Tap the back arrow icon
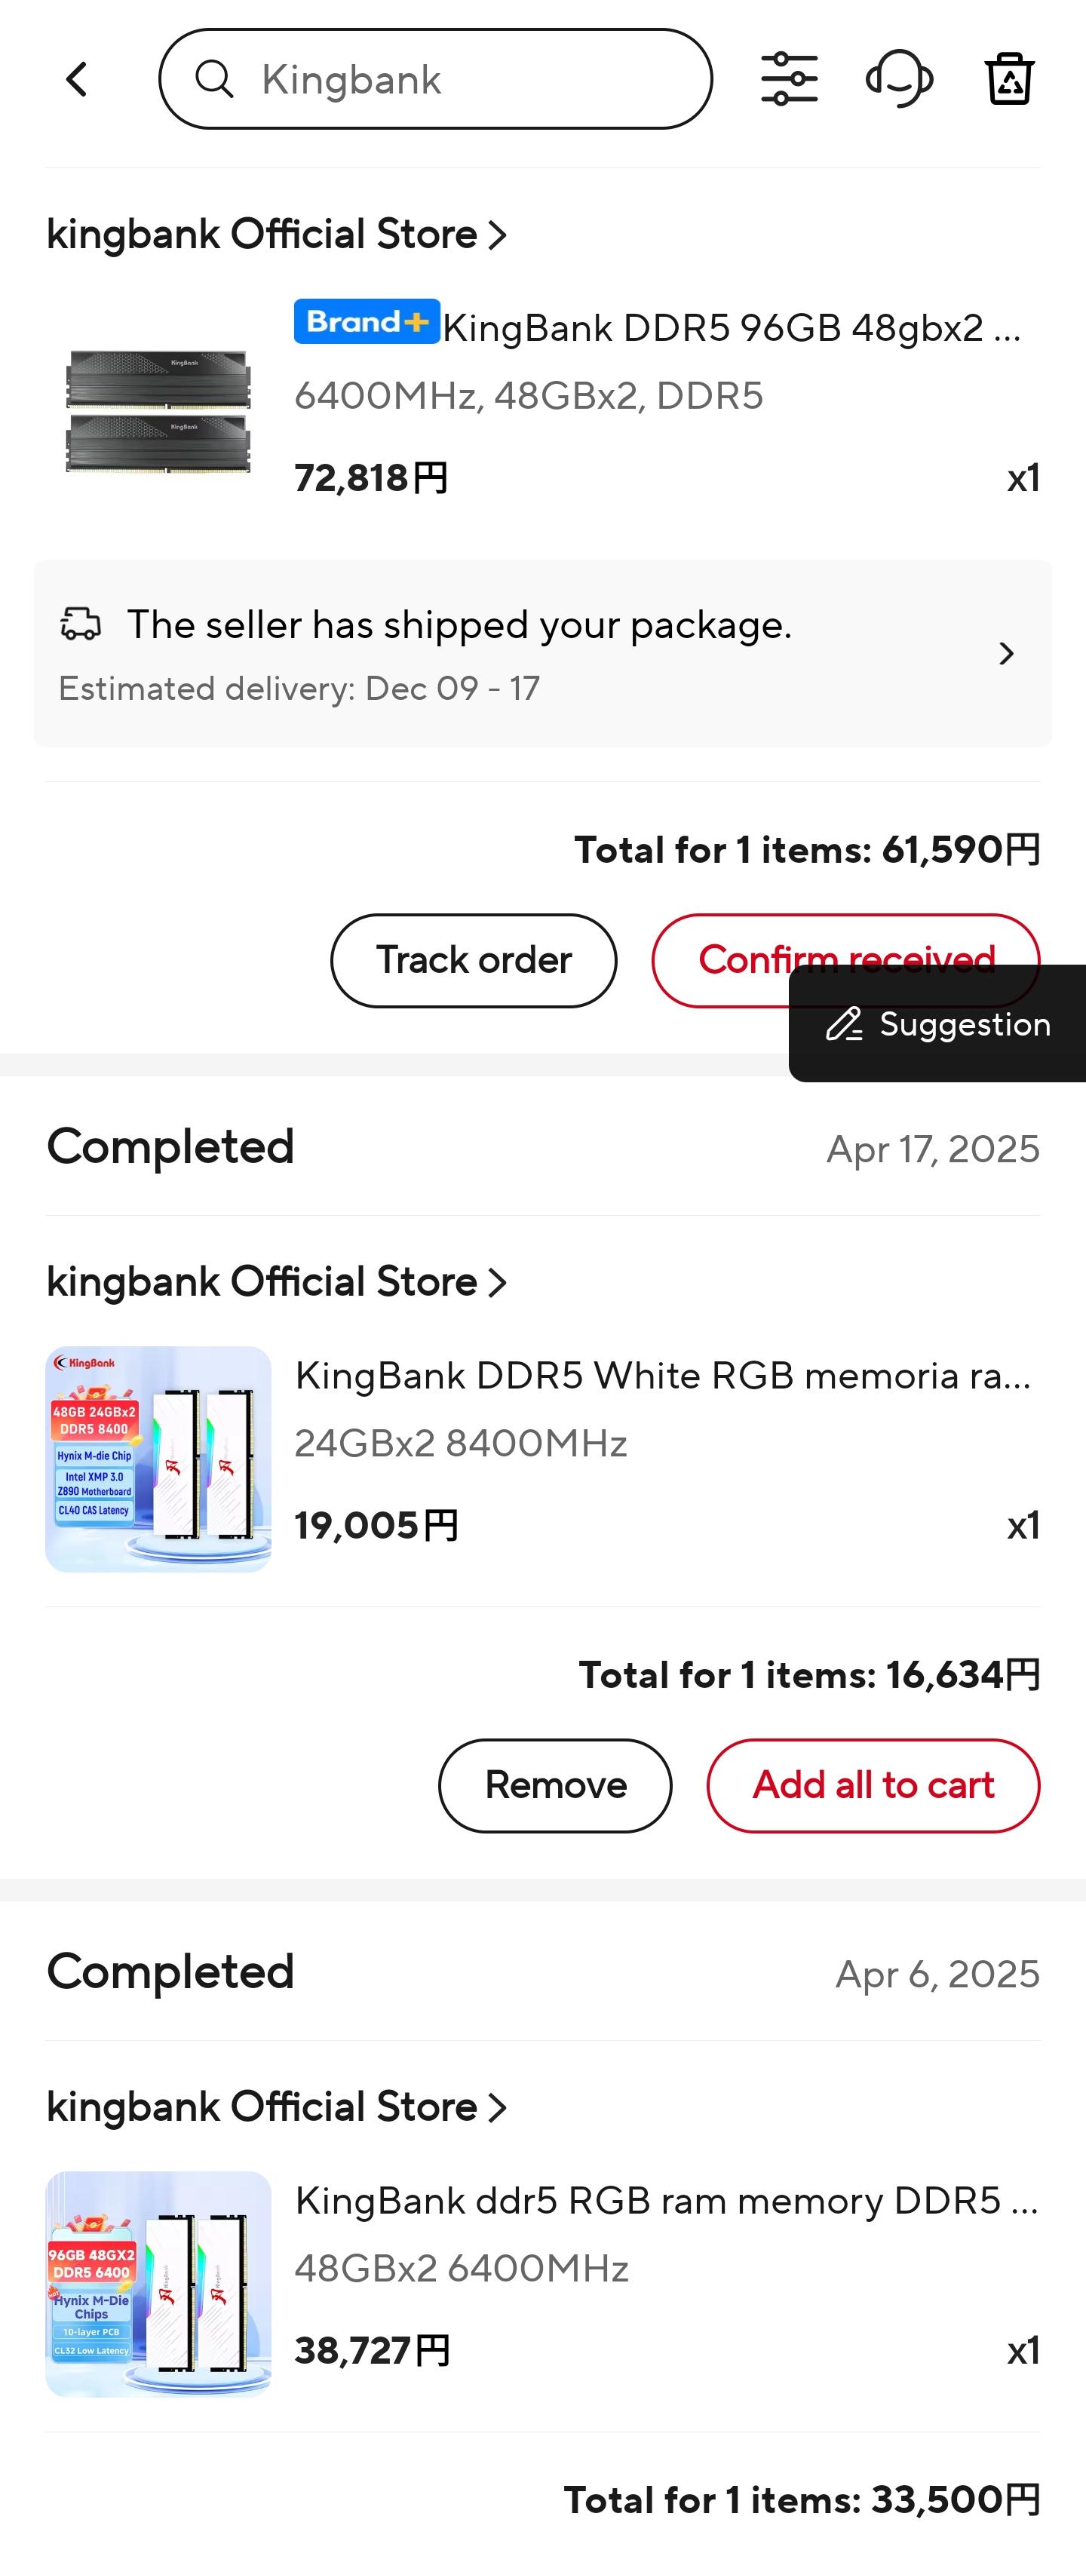 tap(76, 79)
